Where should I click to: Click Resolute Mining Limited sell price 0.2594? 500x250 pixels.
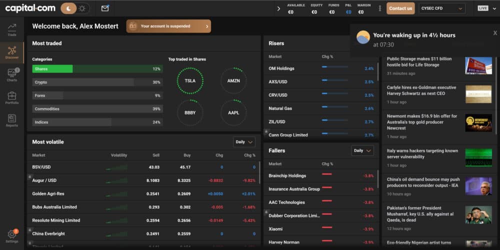[x=153, y=220]
